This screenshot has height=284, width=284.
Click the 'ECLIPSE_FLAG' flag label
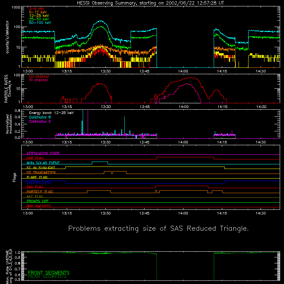tap(39, 182)
